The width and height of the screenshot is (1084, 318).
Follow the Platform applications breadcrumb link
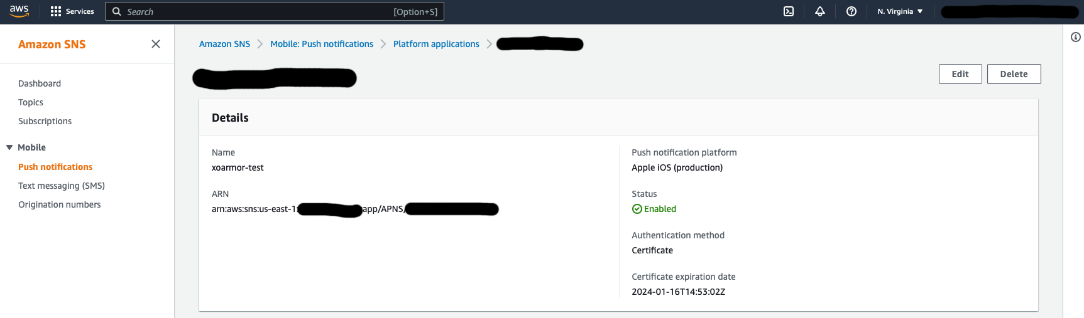(x=436, y=44)
